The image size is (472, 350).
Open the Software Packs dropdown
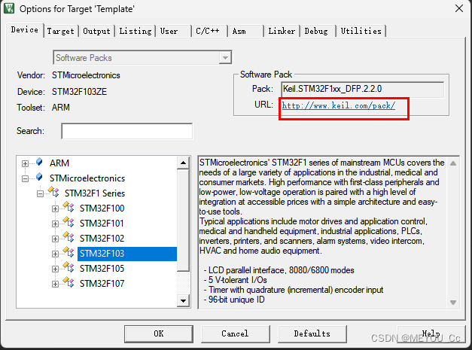coord(225,57)
